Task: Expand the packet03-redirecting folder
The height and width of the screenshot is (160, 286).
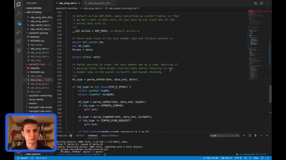Action: (x=40, y=96)
